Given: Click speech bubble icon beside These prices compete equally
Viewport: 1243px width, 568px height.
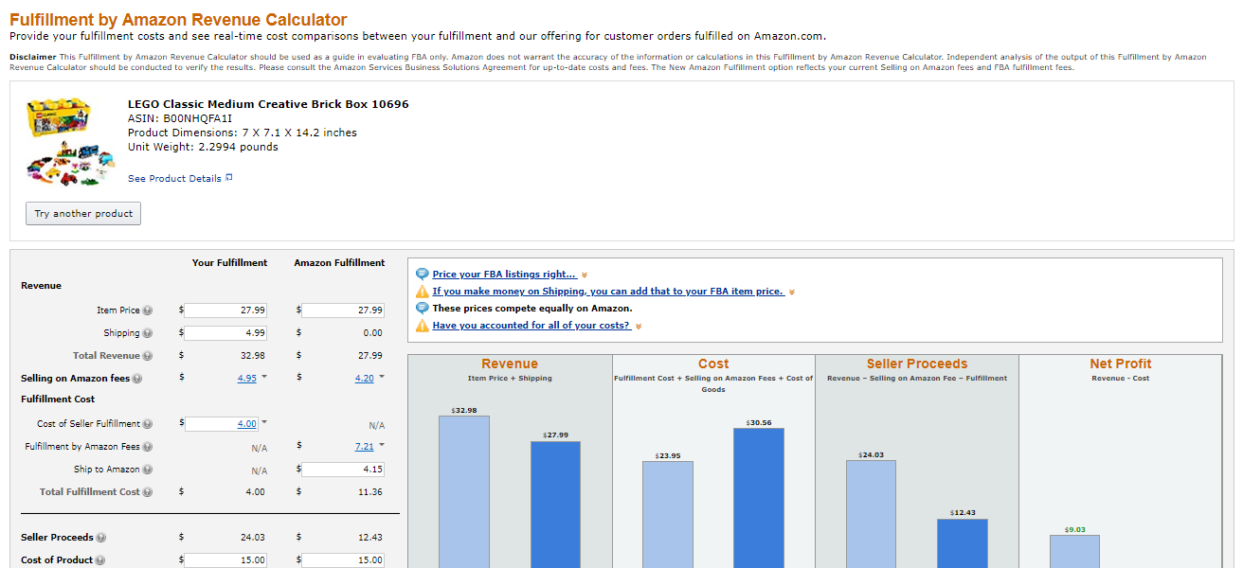Looking at the screenshot, I should point(423,308).
